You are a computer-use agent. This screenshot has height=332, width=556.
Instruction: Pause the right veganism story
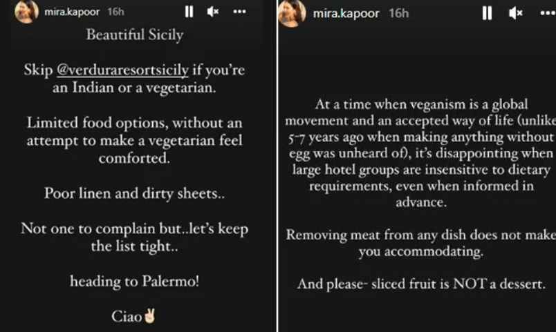pos(487,12)
